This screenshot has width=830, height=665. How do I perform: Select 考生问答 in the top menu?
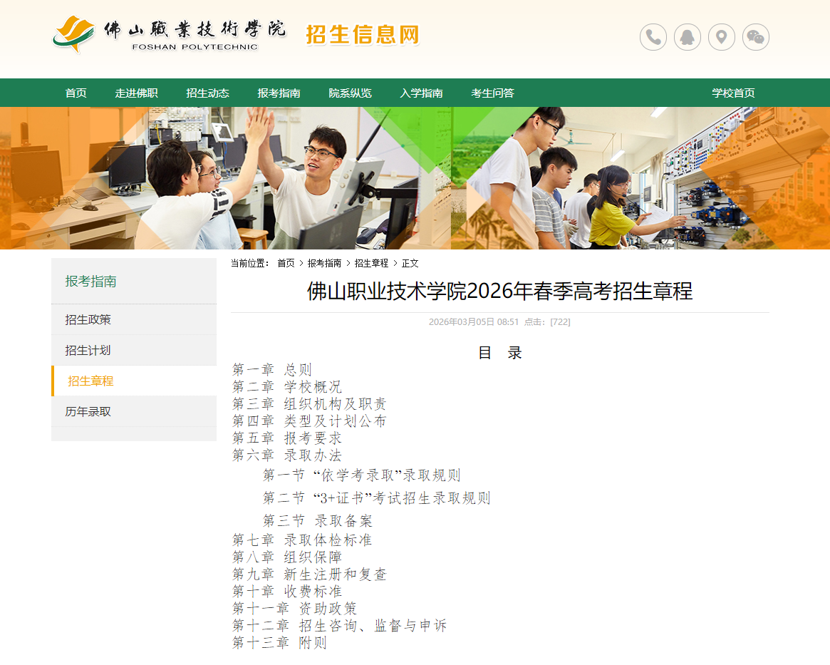(493, 93)
